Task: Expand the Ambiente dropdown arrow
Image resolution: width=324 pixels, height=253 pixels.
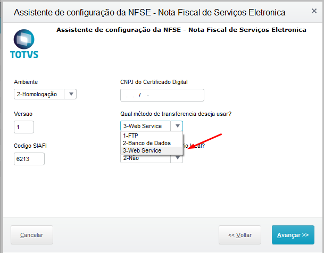Action: coord(71,94)
